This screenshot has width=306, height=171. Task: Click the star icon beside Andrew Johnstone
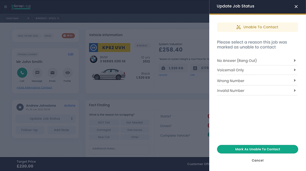point(20,107)
